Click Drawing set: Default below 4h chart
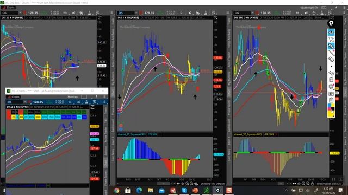 click(328, 184)
